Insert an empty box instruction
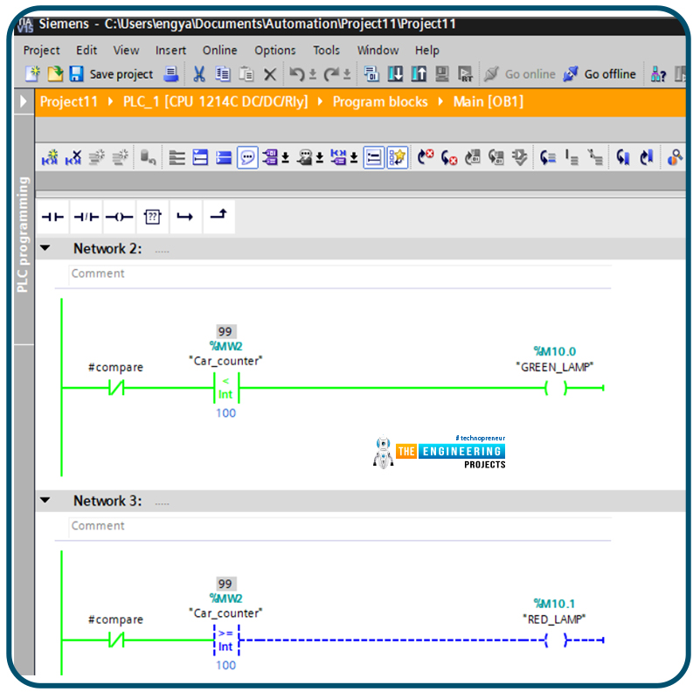Screen dimensions: 700x692 [153, 217]
